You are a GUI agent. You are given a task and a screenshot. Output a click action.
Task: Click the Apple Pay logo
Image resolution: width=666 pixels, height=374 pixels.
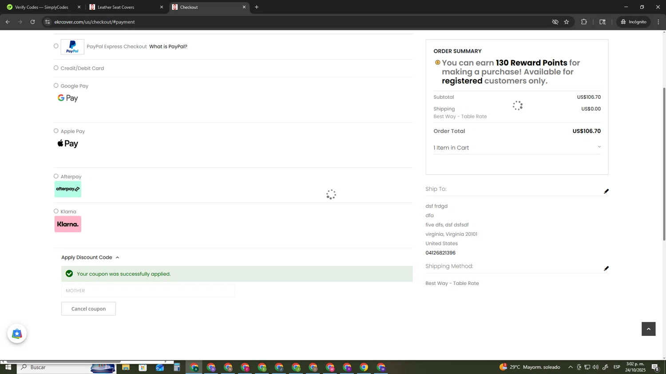(x=68, y=144)
